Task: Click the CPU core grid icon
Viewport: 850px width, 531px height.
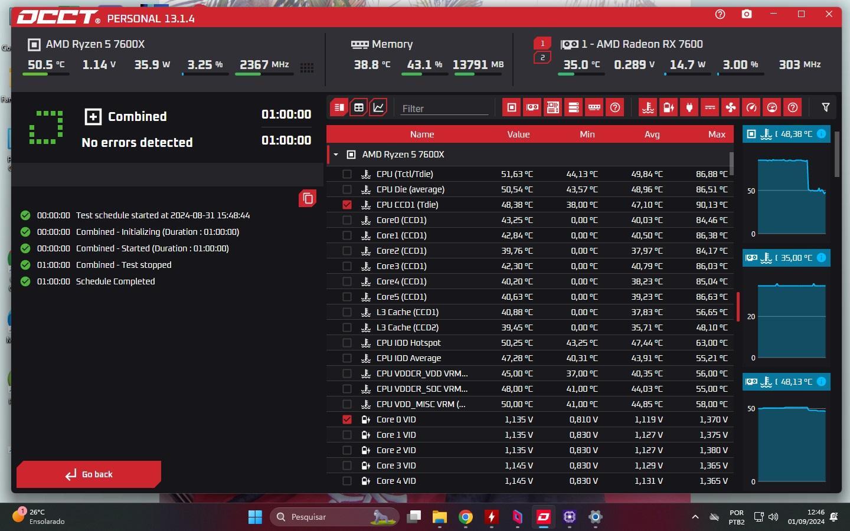Action: 307,67
